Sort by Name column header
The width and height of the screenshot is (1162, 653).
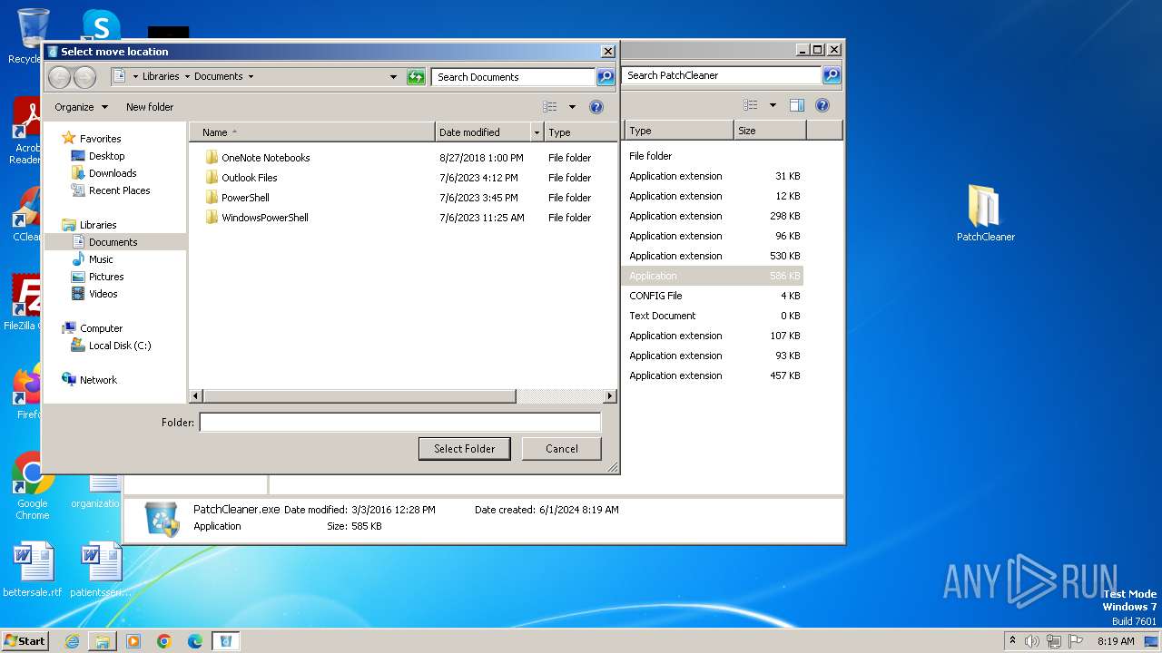[311, 132]
